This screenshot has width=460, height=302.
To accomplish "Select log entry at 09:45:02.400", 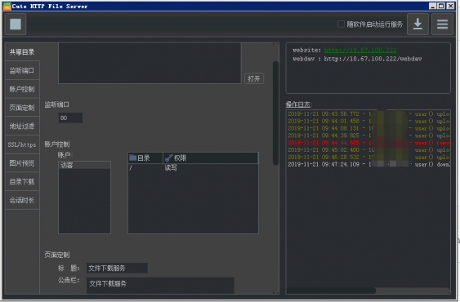I will tap(368, 150).
